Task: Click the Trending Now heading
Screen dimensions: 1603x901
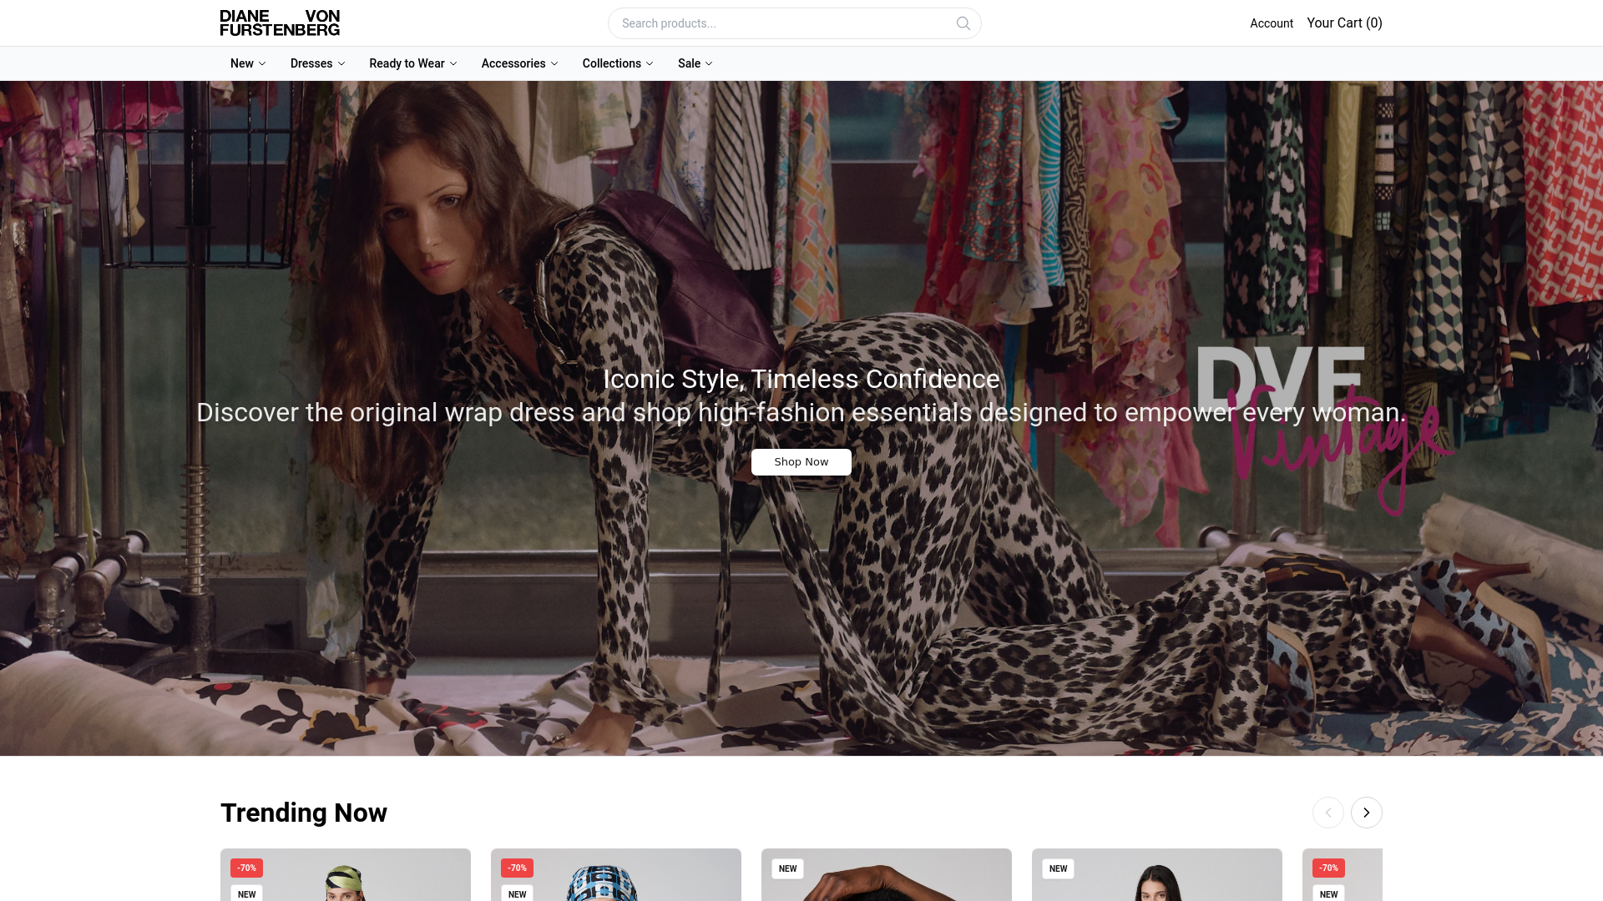Action: 304,813
